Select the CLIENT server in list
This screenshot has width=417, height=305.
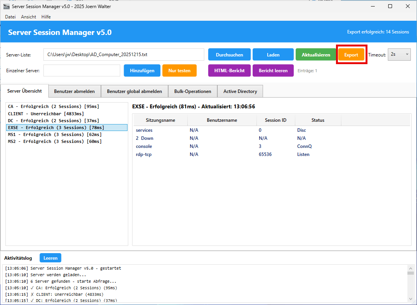pyautogui.click(x=46, y=114)
